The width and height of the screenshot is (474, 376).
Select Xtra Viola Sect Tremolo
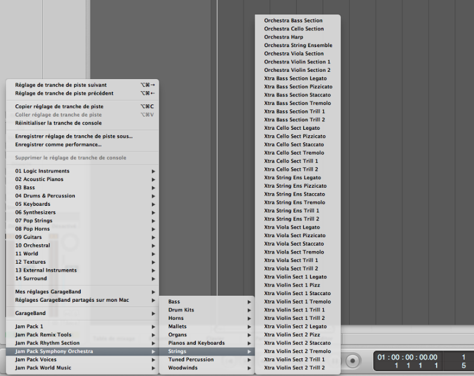coord(298,252)
